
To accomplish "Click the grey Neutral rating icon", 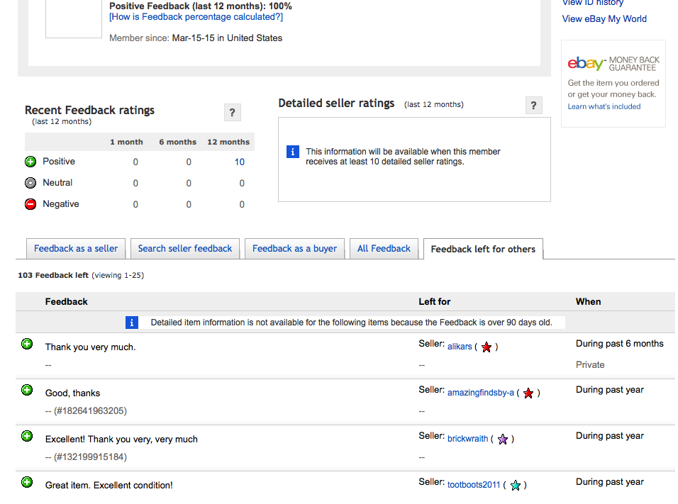I will pos(30,183).
